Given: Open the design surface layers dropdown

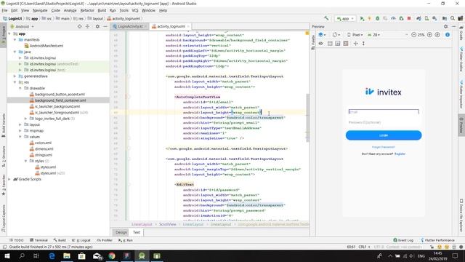Looking at the screenshot, I should click(x=322, y=35).
